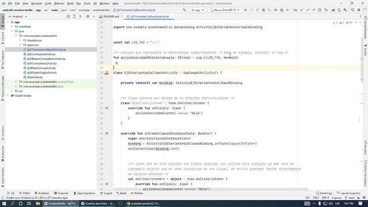Screen dimensions: 368x207
Task: Hide the Project panel with minus icon
Action: (x=94, y=17)
